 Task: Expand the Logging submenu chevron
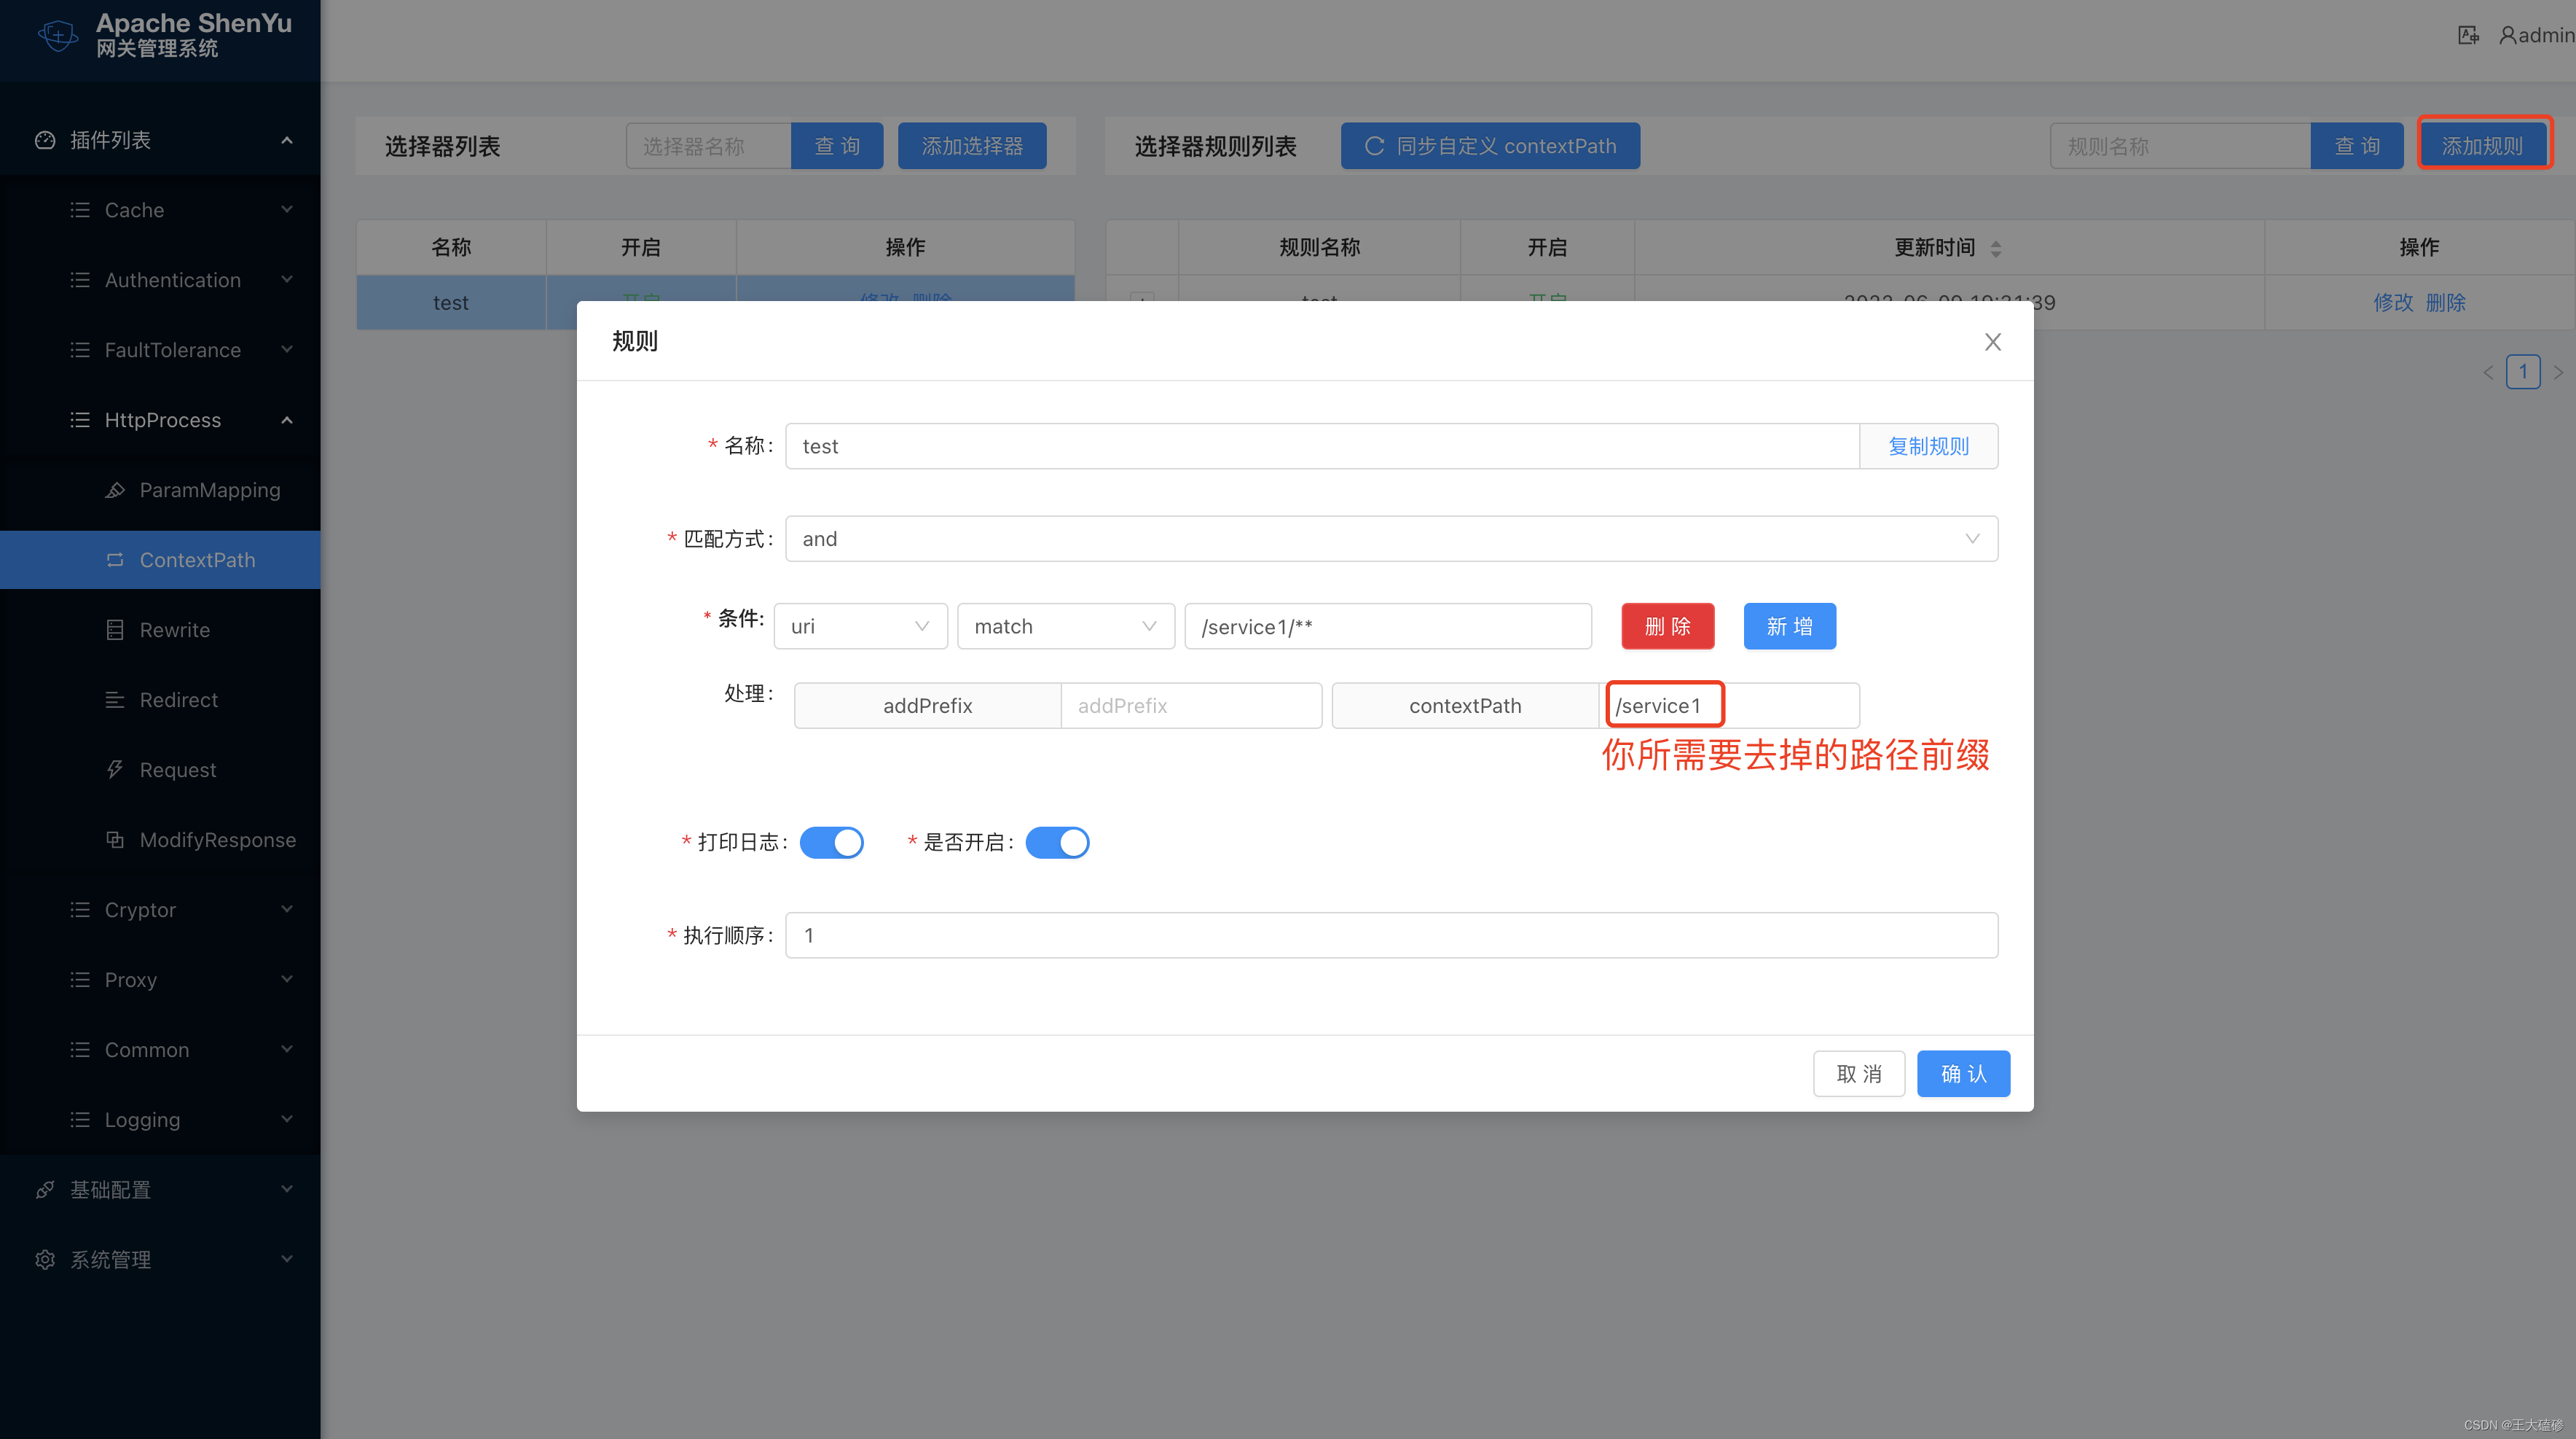tap(287, 1120)
